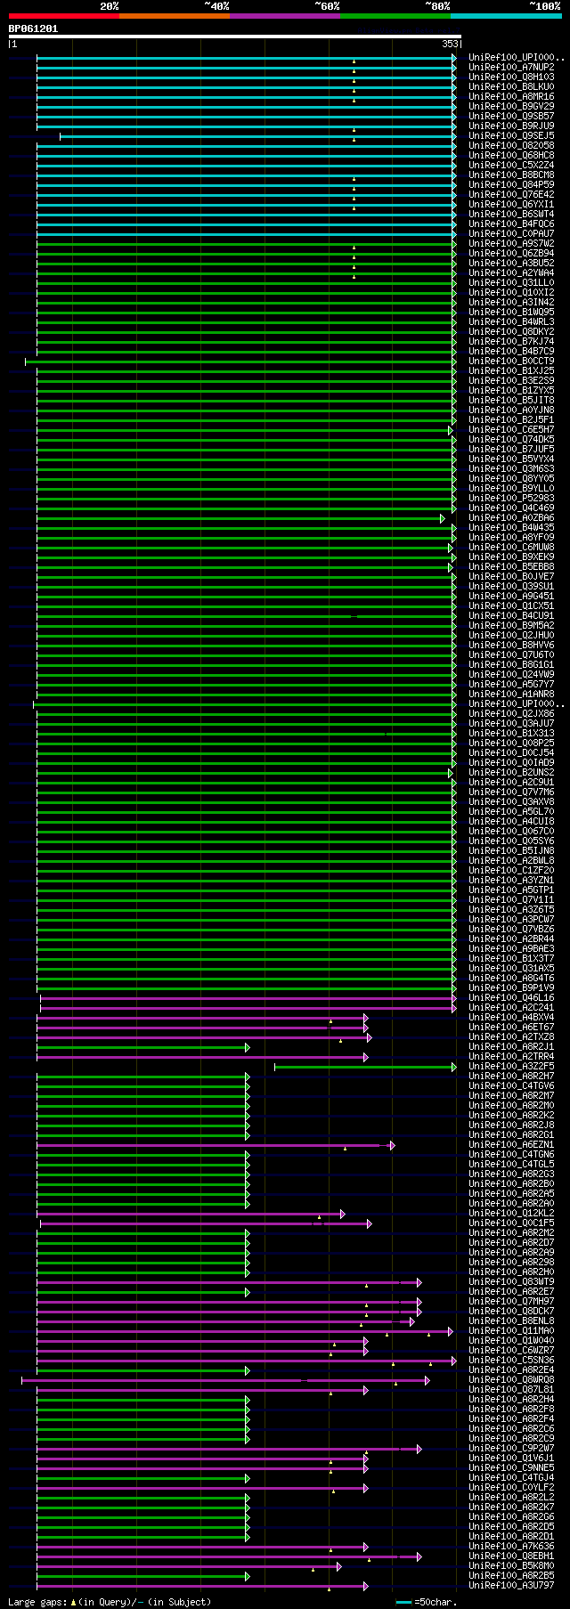This screenshot has width=570, height=1609.
Task: Open hit UniRef100_A6EZN1
Action: coord(511,1144)
